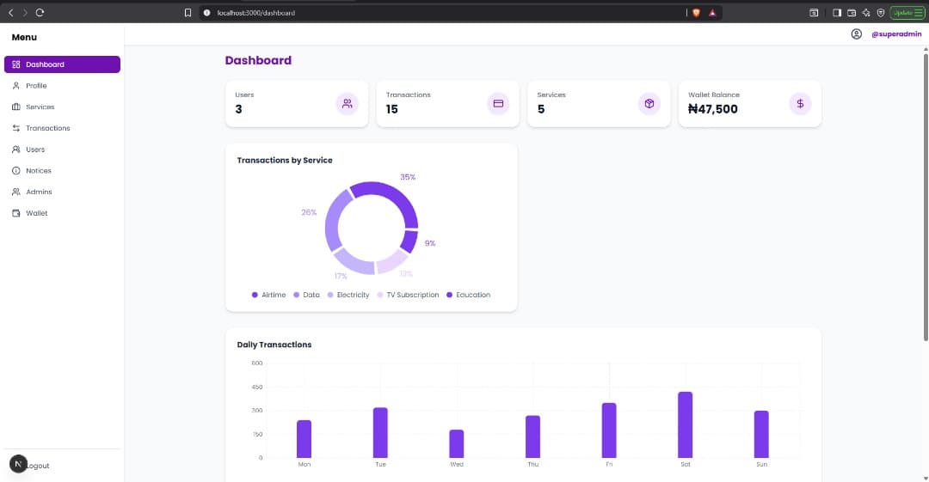
Task: Click the user account avatar icon
Action: pos(857,34)
